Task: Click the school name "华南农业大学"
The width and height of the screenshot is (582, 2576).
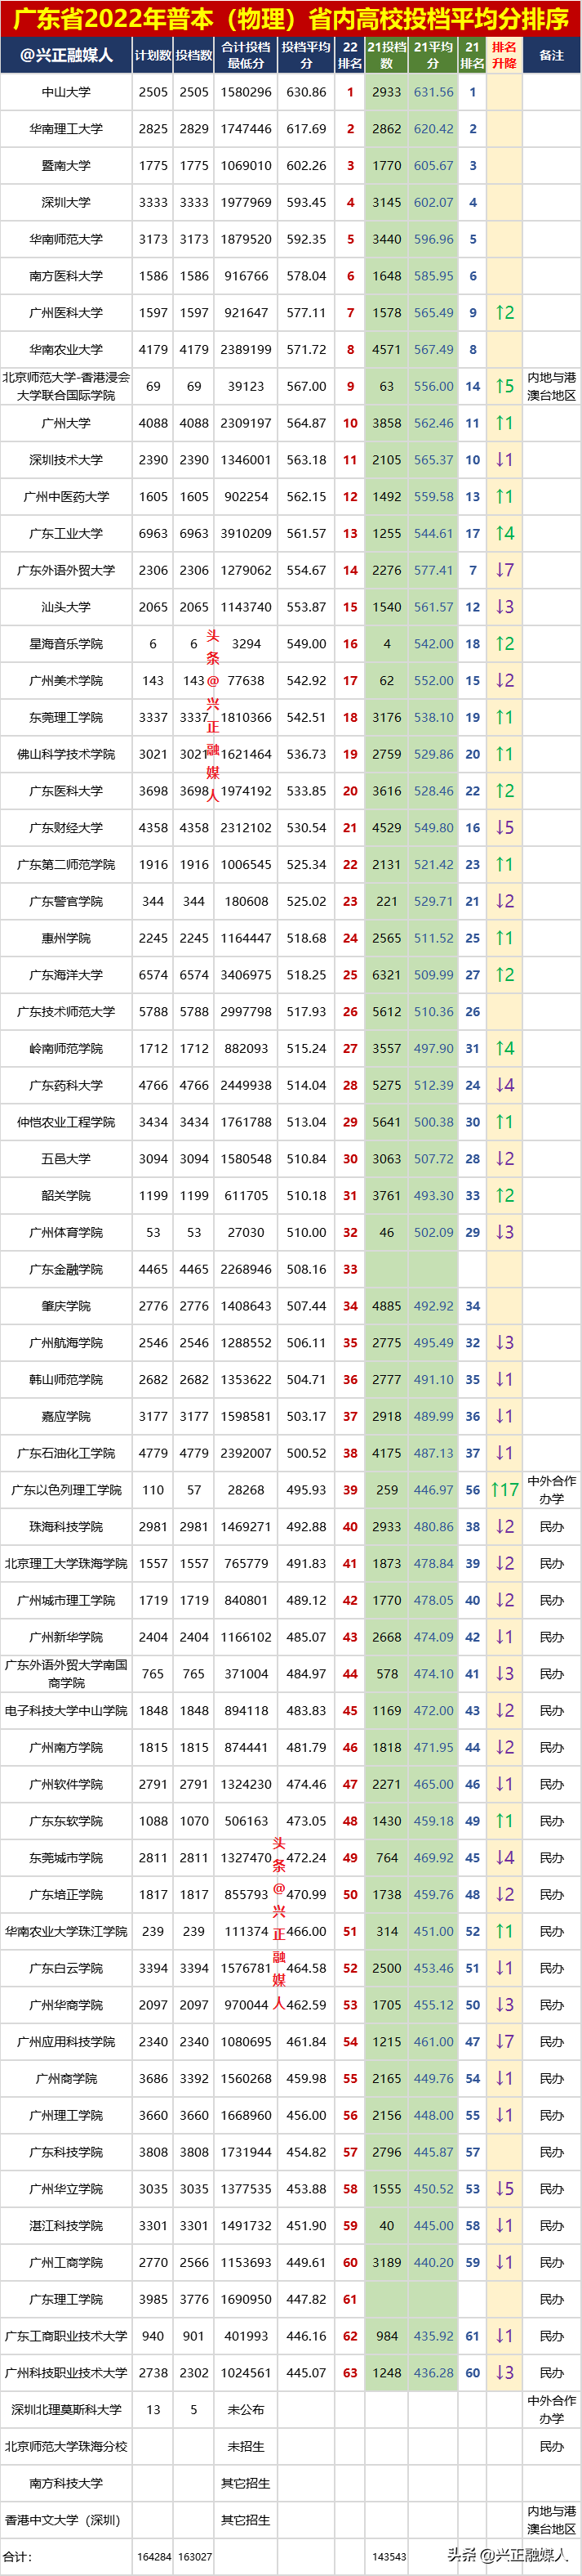Action: coord(66,350)
